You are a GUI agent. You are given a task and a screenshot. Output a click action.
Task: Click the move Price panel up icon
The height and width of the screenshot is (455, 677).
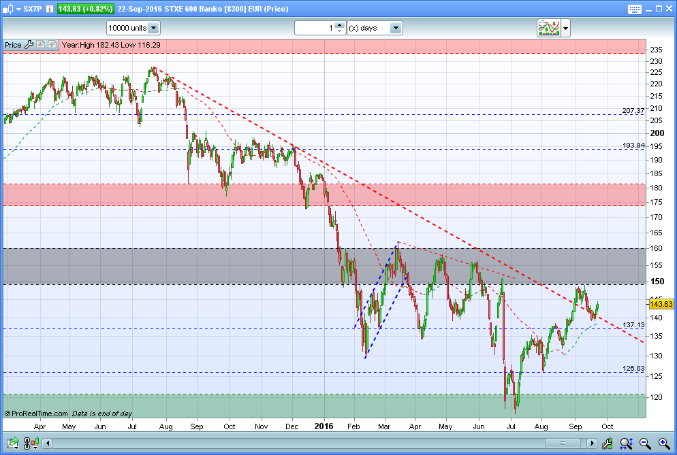(x=52, y=44)
